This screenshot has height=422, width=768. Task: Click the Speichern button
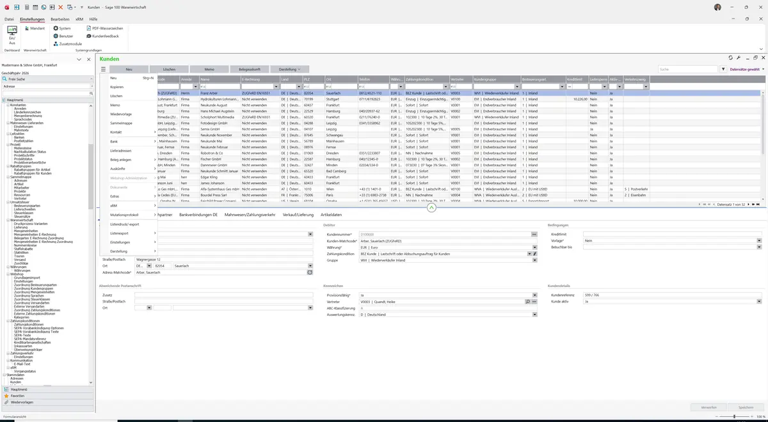point(746,407)
